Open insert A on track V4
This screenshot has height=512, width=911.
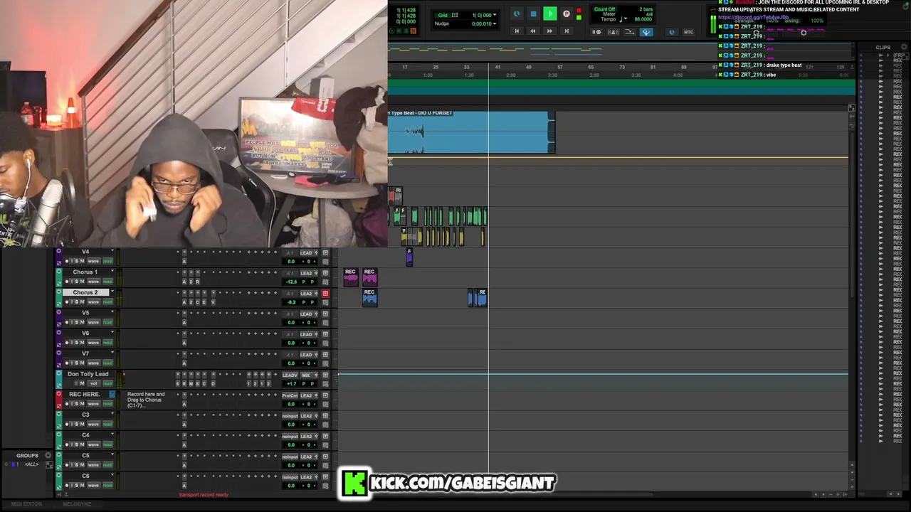tap(184, 261)
